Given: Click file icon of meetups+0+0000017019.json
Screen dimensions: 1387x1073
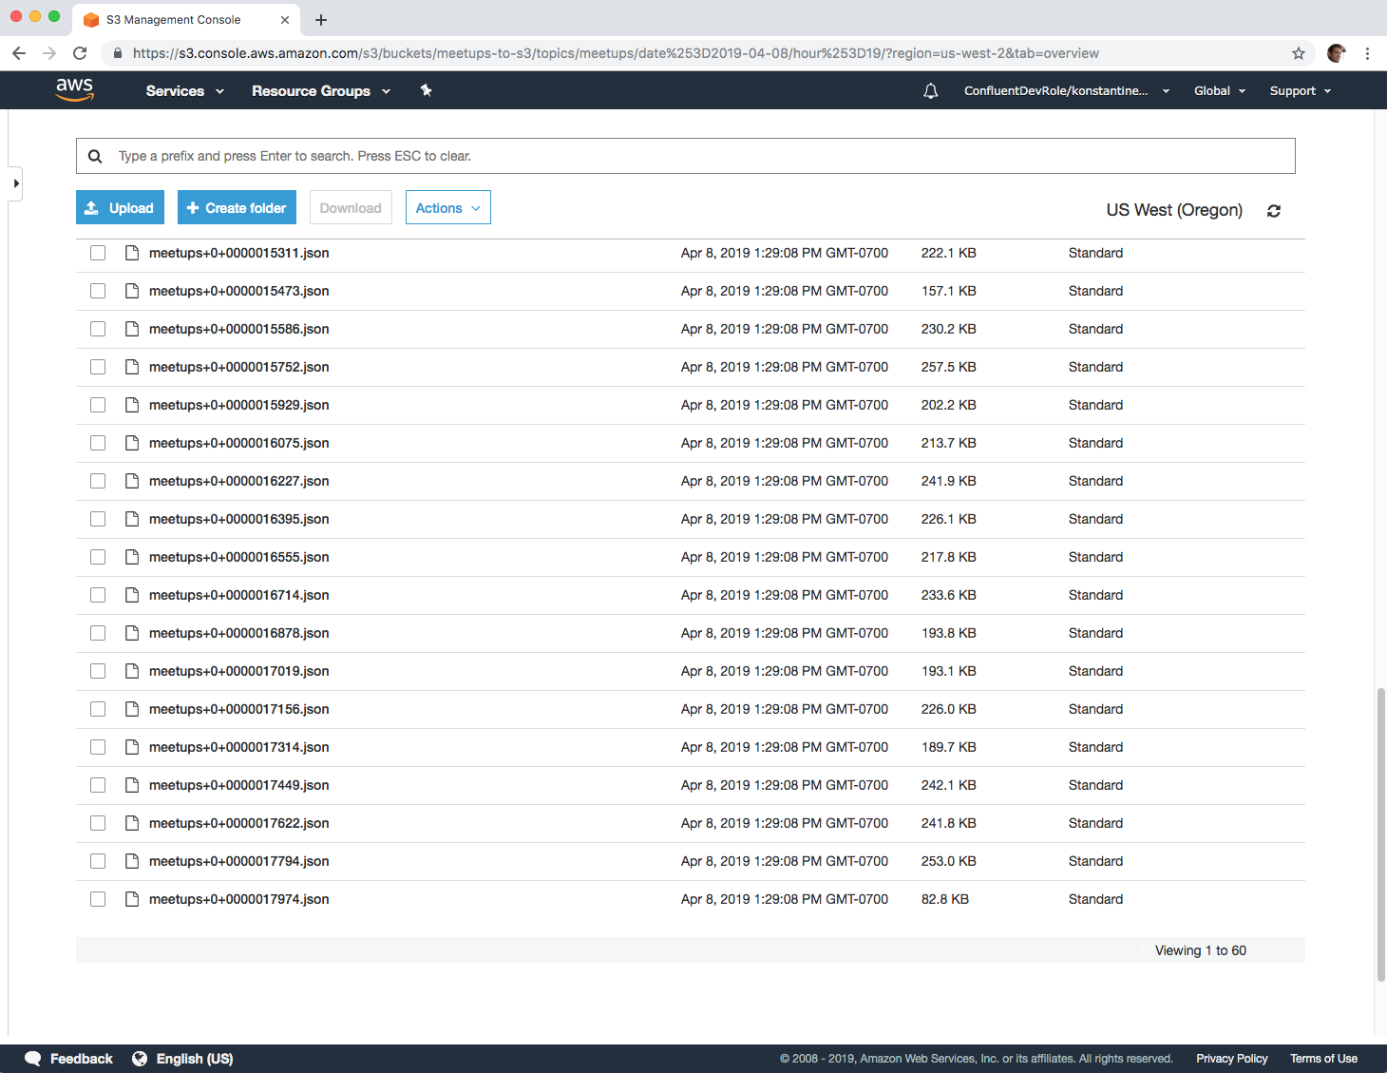Looking at the screenshot, I should [132, 671].
